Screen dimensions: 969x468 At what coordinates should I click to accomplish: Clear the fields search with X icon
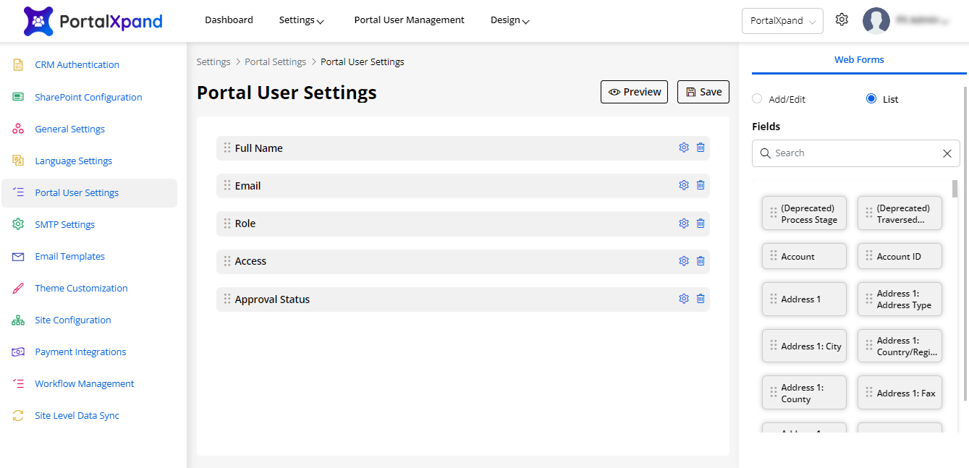tap(947, 153)
